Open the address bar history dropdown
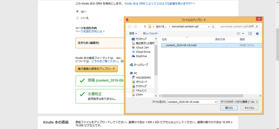 tap(209, 27)
